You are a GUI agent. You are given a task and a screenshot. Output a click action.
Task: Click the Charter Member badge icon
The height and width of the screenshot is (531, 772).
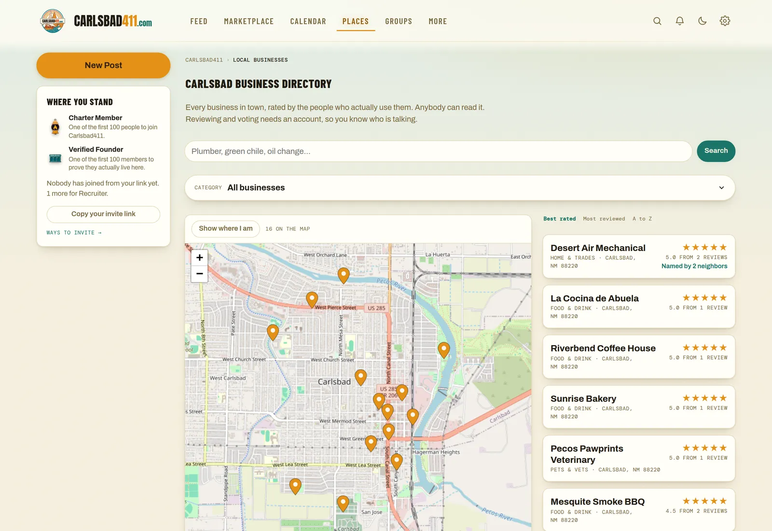[x=55, y=126]
